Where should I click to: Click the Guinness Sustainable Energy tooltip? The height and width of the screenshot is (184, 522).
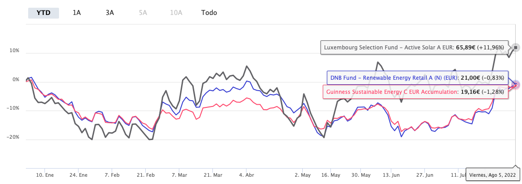coord(415,92)
